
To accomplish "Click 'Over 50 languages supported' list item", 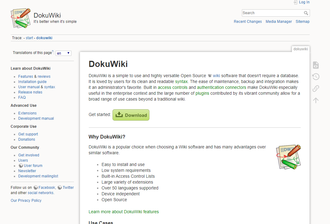I will click(x=130, y=188).
